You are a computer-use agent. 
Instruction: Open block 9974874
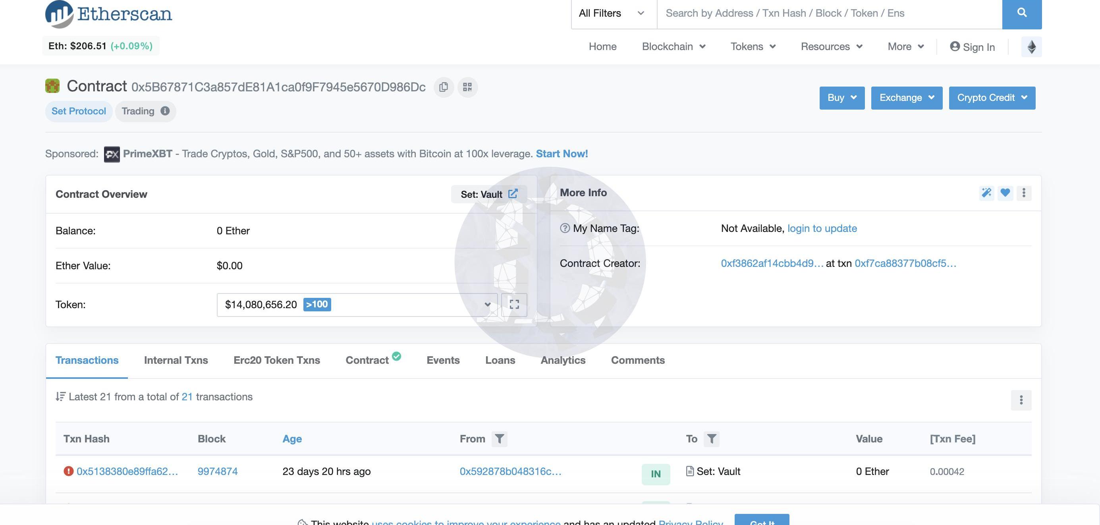point(217,471)
